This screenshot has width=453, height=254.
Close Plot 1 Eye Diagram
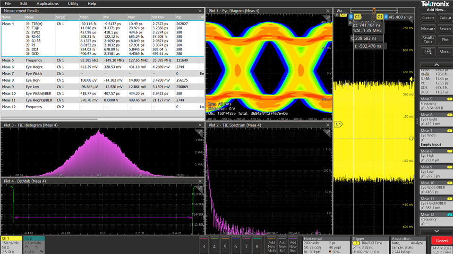point(328,11)
